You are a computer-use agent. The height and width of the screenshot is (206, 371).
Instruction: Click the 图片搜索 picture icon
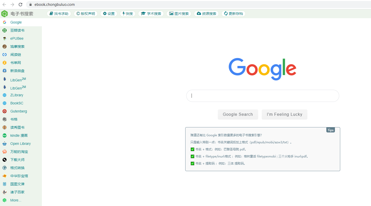tap(179, 13)
